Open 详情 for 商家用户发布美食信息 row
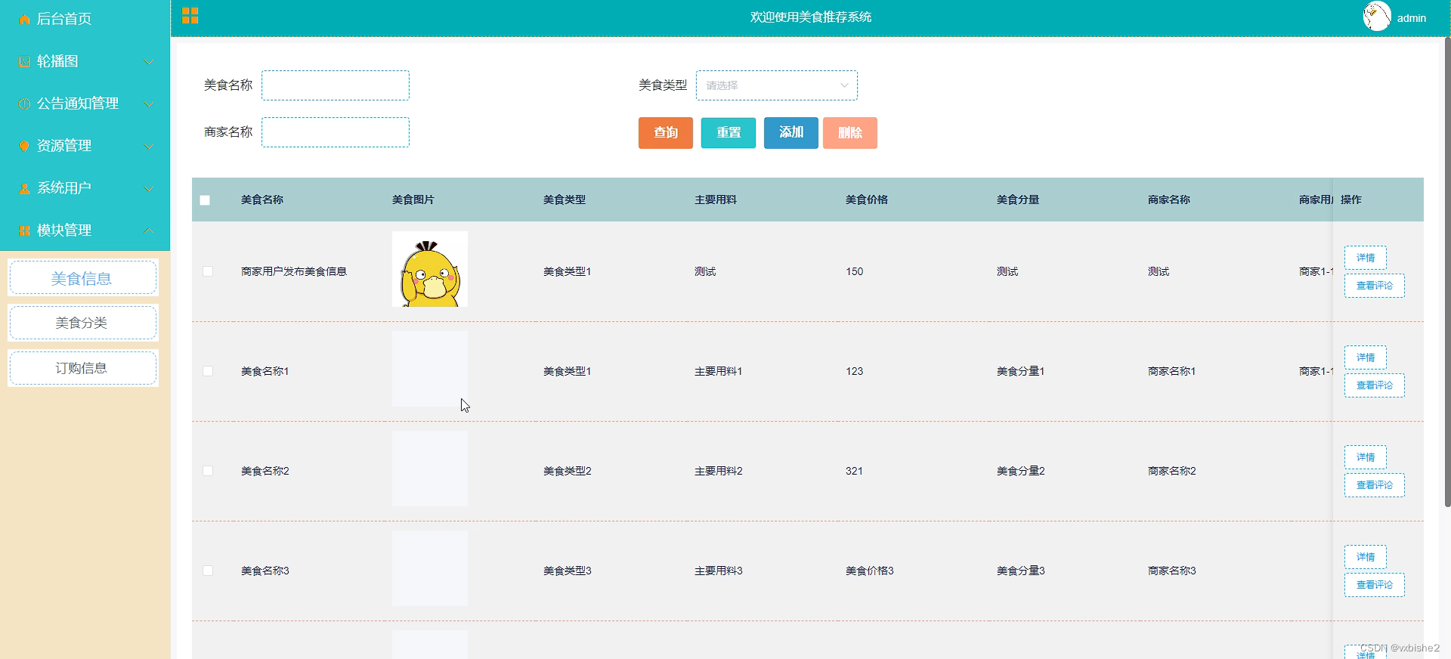This screenshot has height=659, width=1451. point(1366,258)
